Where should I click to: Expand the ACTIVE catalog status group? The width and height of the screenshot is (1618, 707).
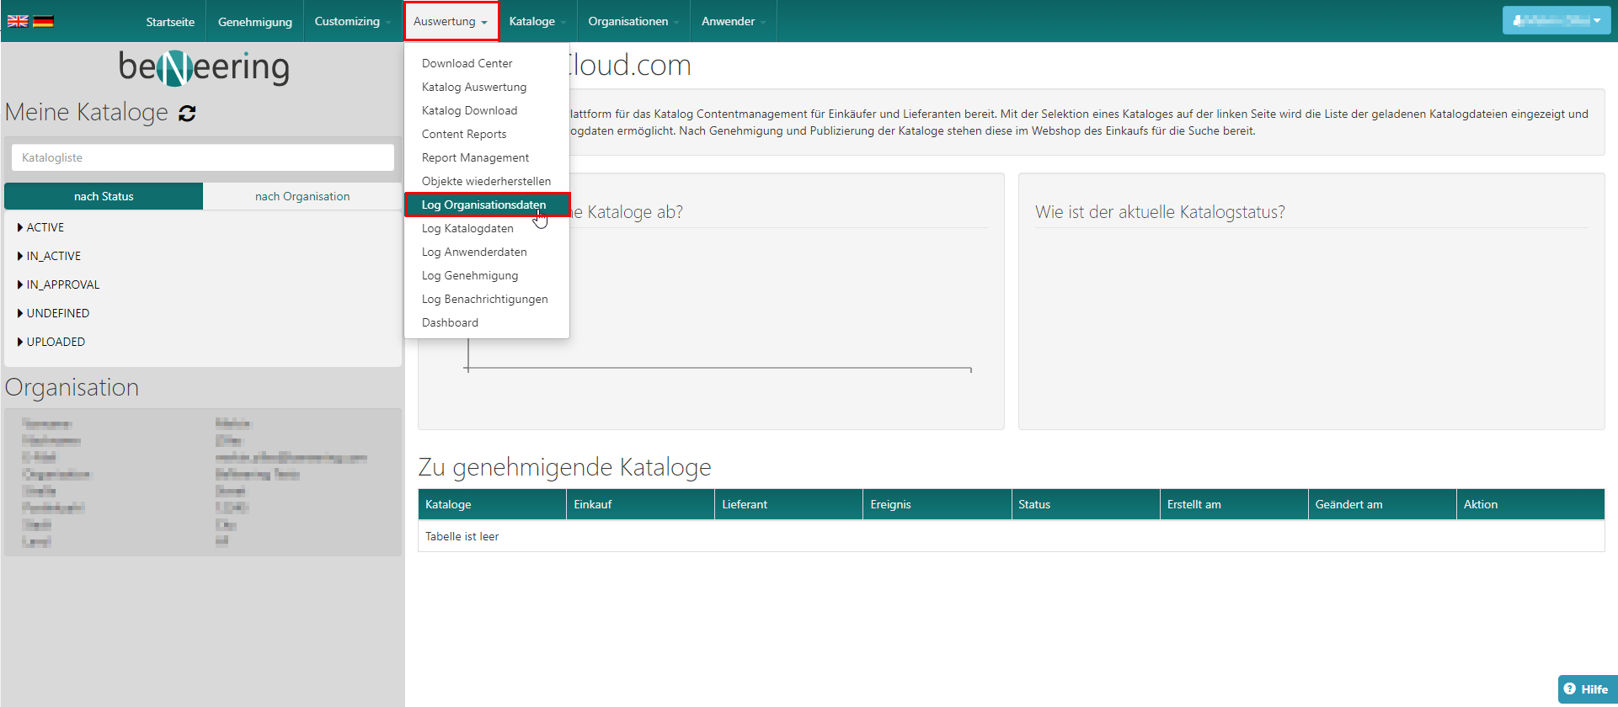45,227
